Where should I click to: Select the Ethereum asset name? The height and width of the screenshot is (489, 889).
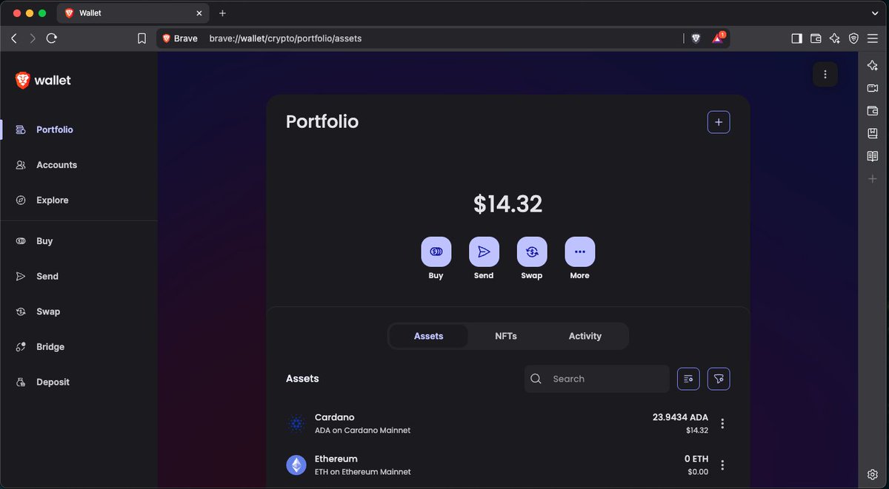point(336,459)
